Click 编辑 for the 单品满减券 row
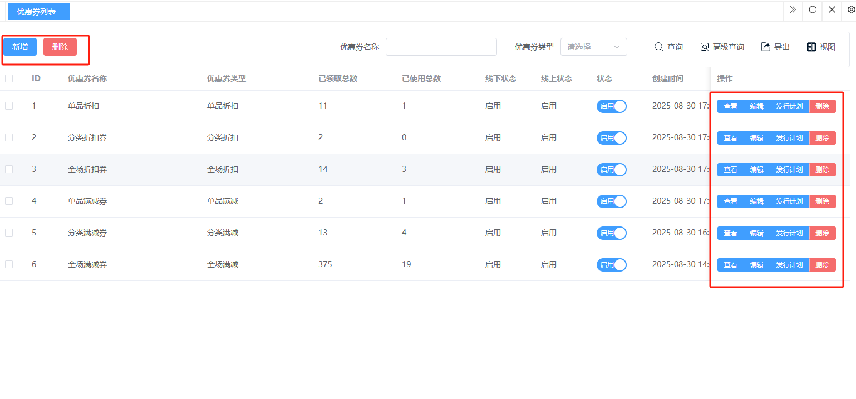This screenshot has height=399, width=856. [x=756, y=201]
